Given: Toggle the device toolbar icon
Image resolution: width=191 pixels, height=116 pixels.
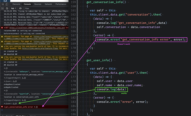Looking at the screenshot, I should coord(7,4).
